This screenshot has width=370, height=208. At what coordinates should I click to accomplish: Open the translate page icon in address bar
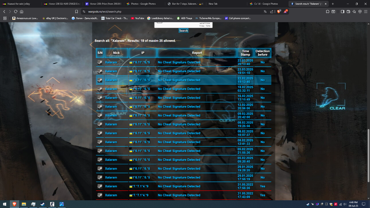click(265, 11)
